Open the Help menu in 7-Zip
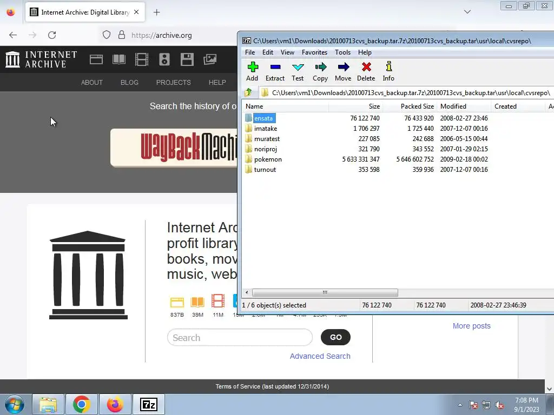The image size is (554, 415). pyautogui.click(x=365, y=52)
